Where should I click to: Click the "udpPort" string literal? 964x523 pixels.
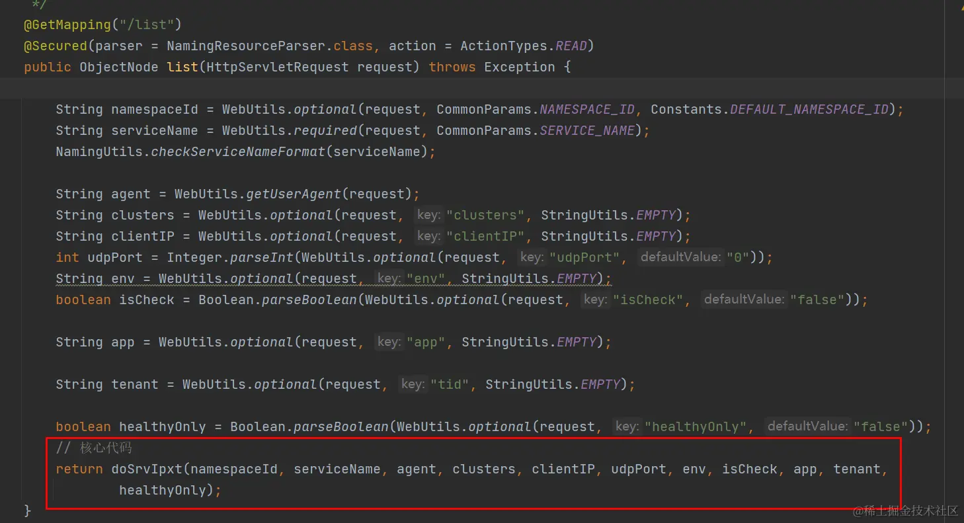click(x=585, y=257)
